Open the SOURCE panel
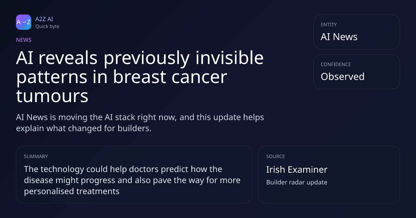 point(329,174)
